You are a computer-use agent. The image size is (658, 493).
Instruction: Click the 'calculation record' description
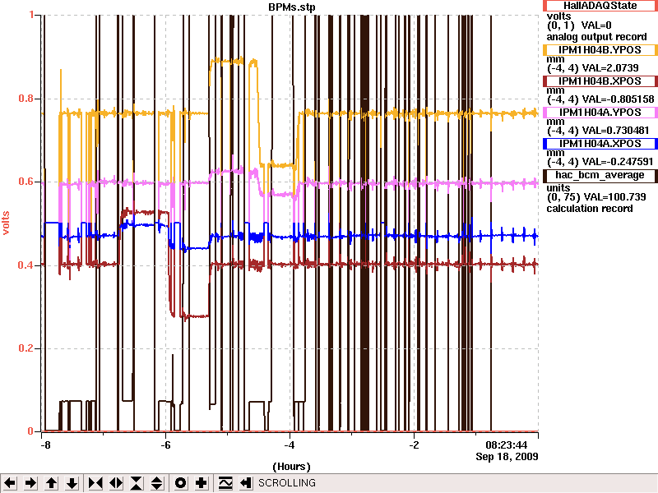589,209
